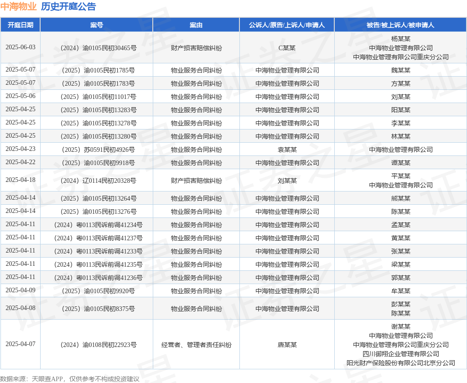Click the date cell 2025-04-09
467x383 pixels.
[x=20, y=290]
